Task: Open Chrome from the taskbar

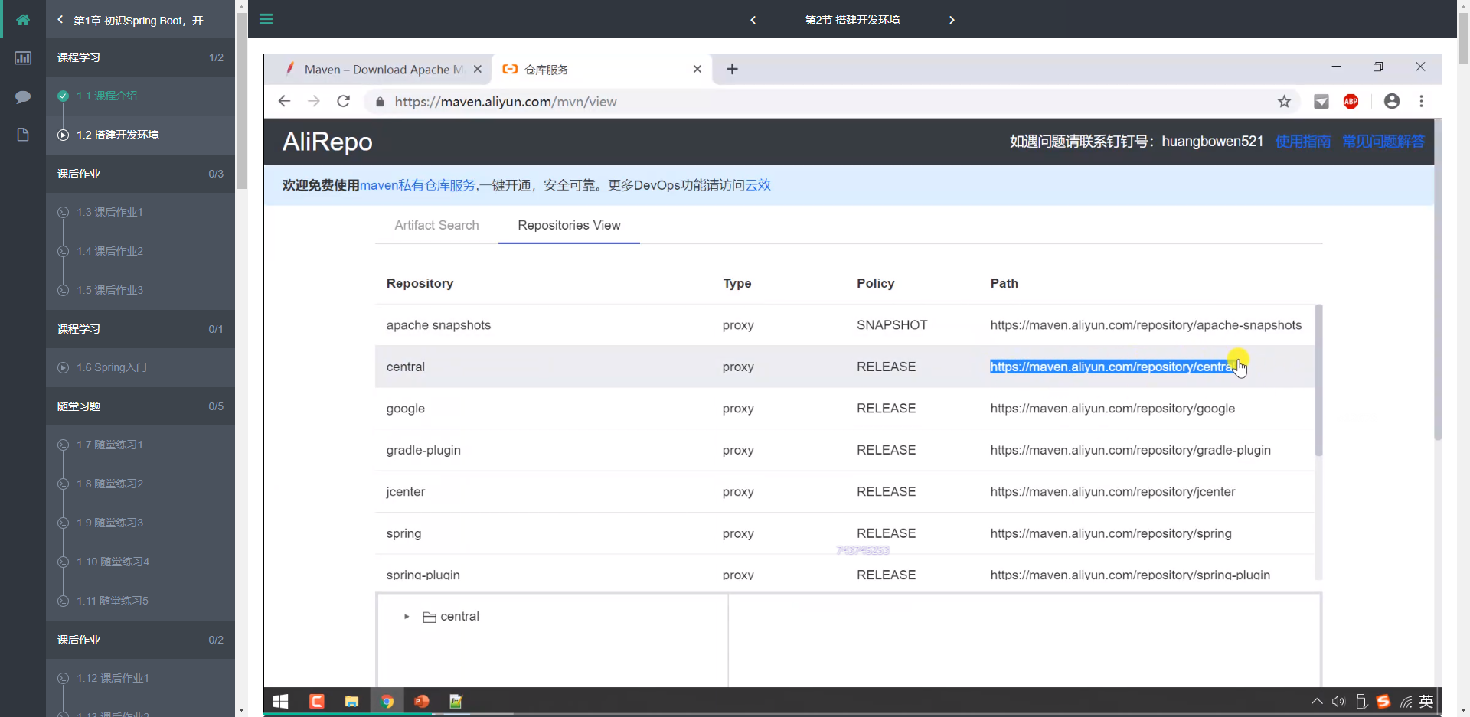Action: point(387,701)
